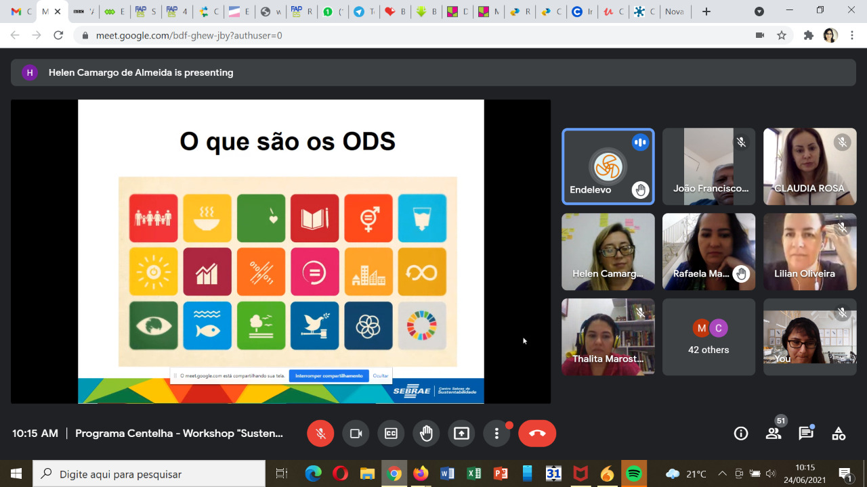Bookmark this page with the star icon
The image size is (867, 487).
pyautogui.click(x=782, y=35)
